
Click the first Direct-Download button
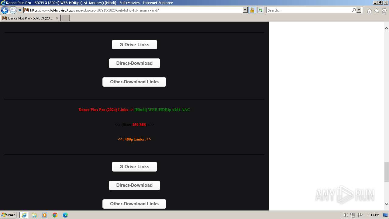(x=134, y=63)
